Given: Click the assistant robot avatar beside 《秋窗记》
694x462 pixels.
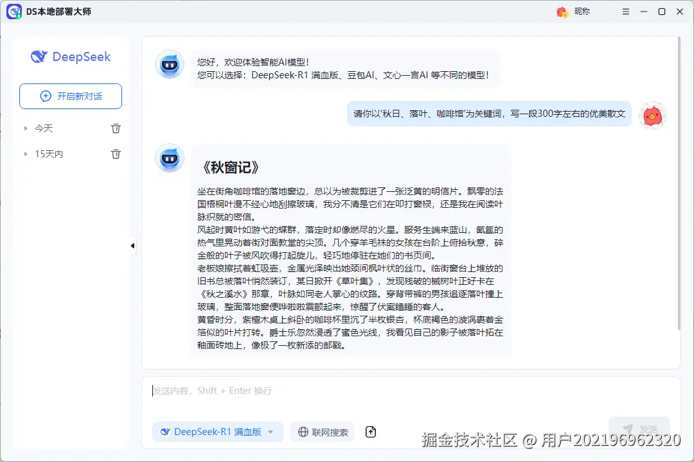Looking at the screenshot, I should (169, 158).
